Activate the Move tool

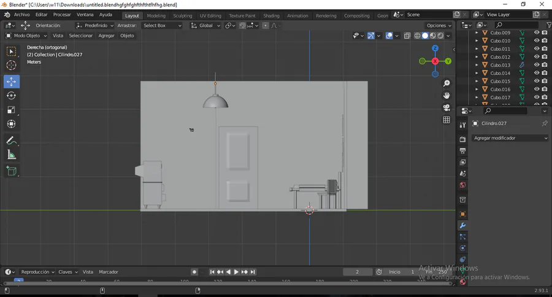click(12, 82)
